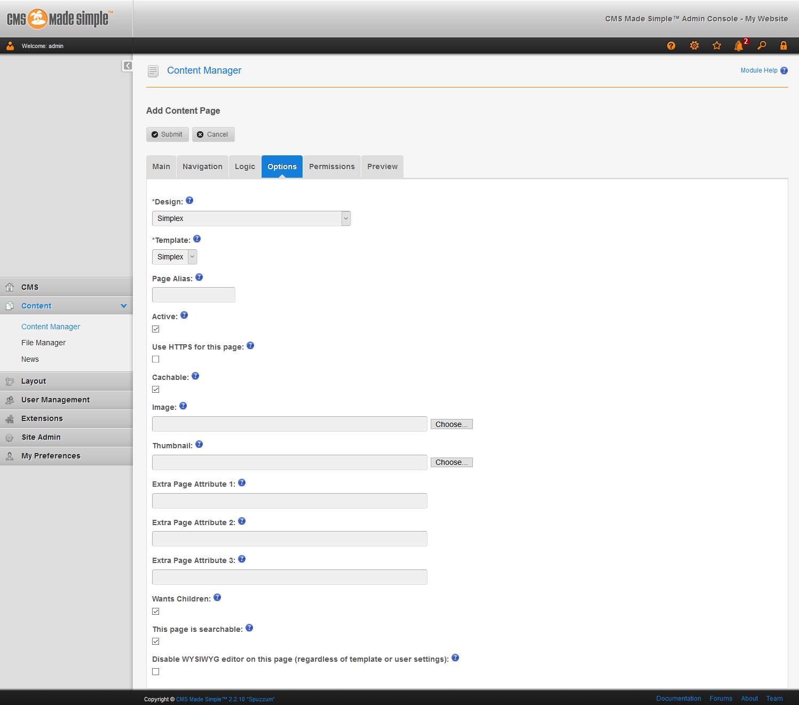Select the Options tab

(x=282, y=167)
